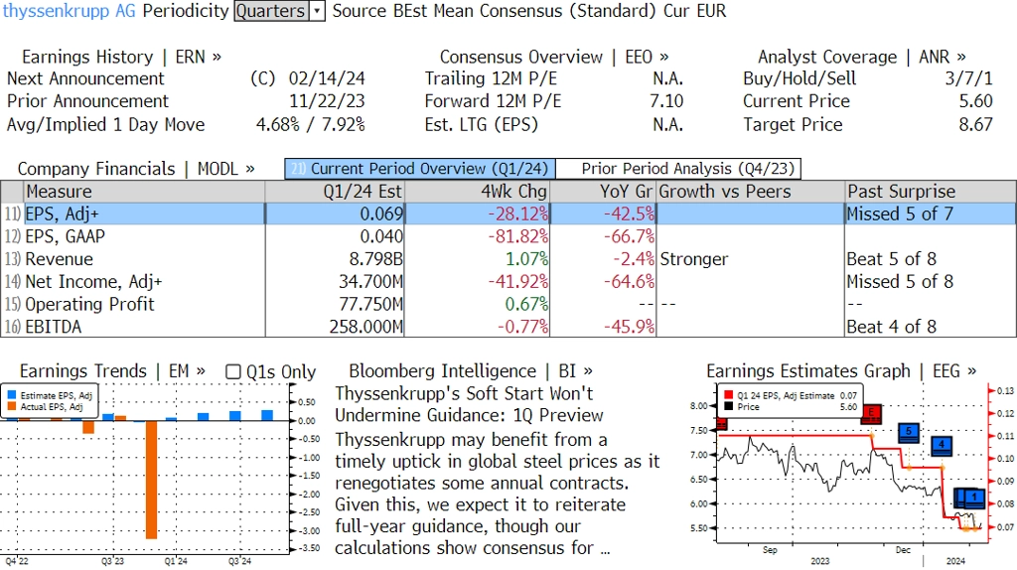Click the blue marker numbered 1 on graph
This screenshot has width=1017, height=570.
974,499
